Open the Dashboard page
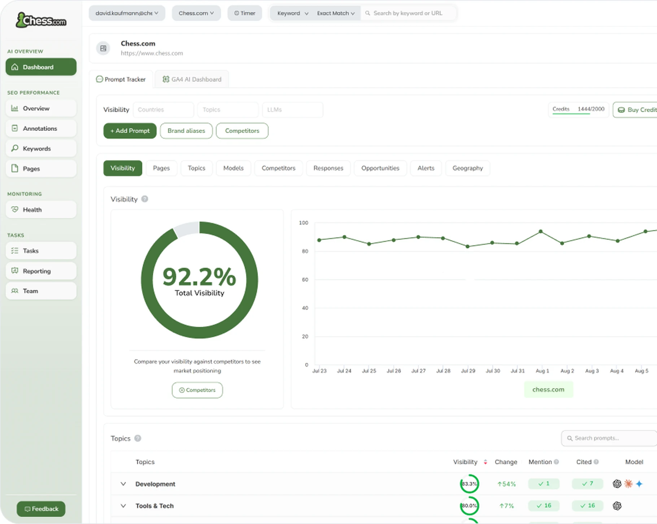The height and width of the screenshot is (524, 657). tap(41, 67)
